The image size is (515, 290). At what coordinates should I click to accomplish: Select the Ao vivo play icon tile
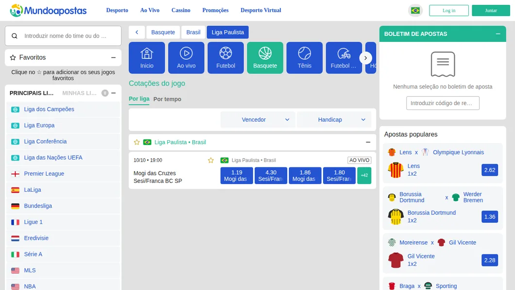point(186,57)
